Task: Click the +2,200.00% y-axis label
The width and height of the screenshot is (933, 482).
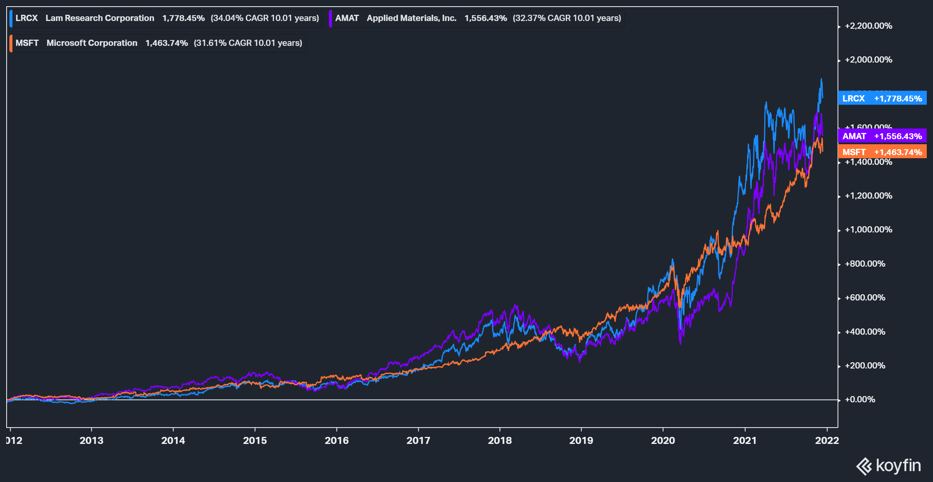Action: point(868,26)
